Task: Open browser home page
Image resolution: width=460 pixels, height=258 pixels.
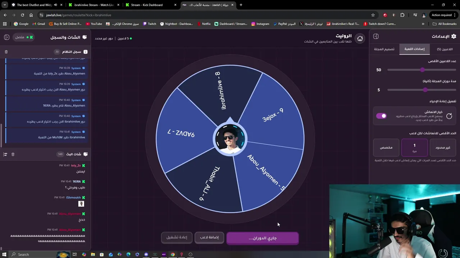Action: tap(31, 15)
